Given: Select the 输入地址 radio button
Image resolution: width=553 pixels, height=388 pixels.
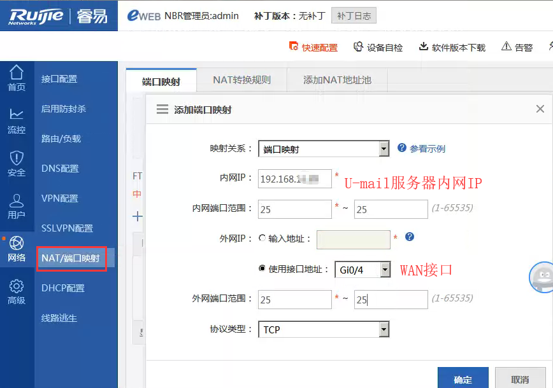Looking at the screenshot, I should click(262, 239).
